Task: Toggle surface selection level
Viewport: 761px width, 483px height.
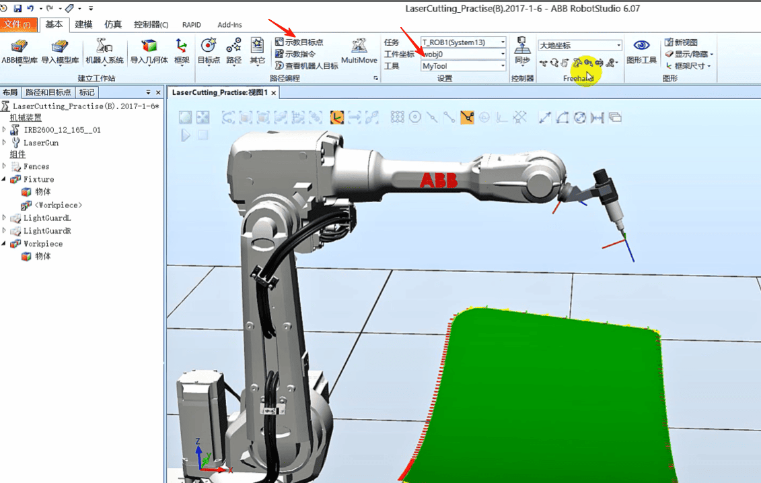Action: (246, 117)
